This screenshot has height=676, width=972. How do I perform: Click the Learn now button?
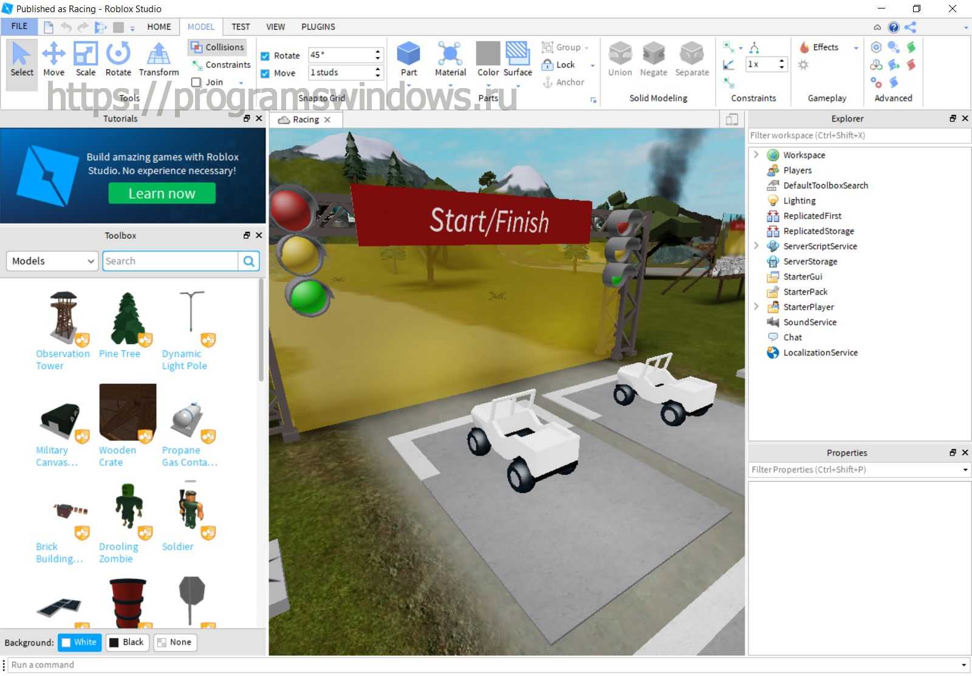tap(162, 193)
